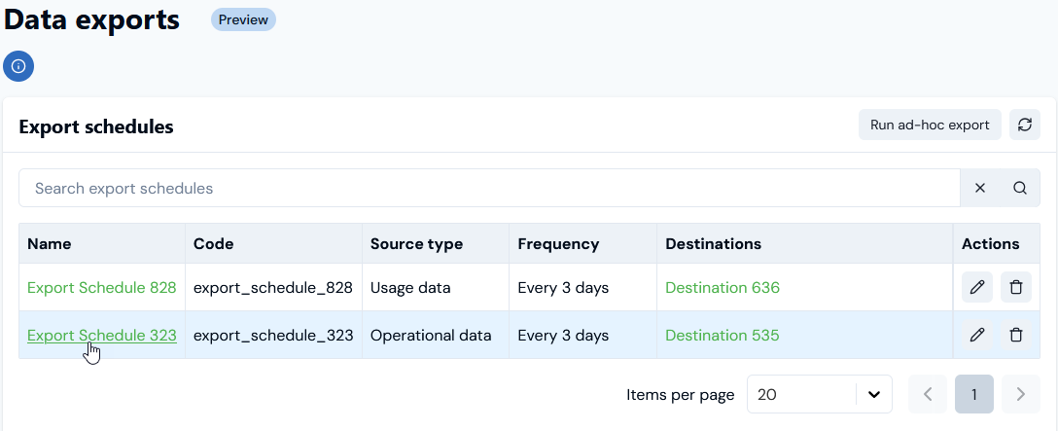Image resolution: width=1058 pixels, height=431 pixels.
Task: Click the info icon below Data exports
Action: [18, 66]
